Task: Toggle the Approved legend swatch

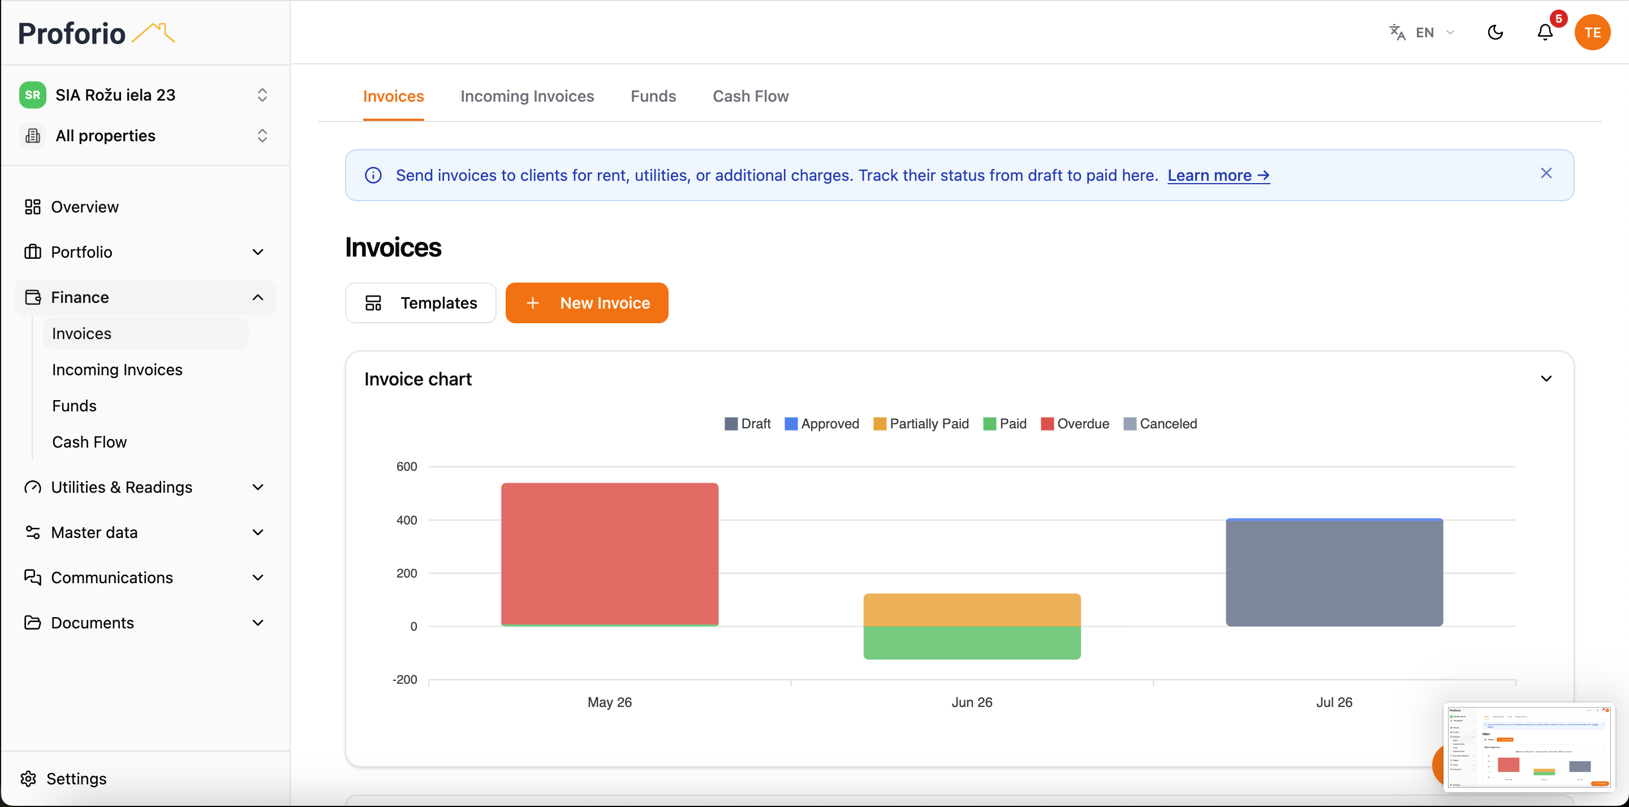Action: [x=791, y=423]
